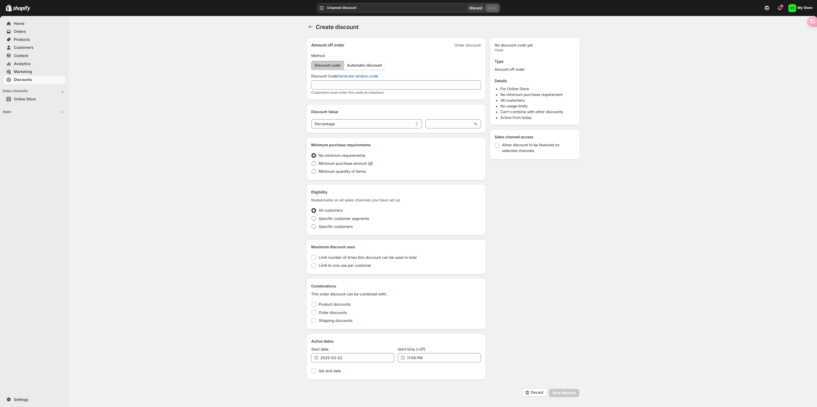
Task: Open the Start time field
Action: pos(439,358)
